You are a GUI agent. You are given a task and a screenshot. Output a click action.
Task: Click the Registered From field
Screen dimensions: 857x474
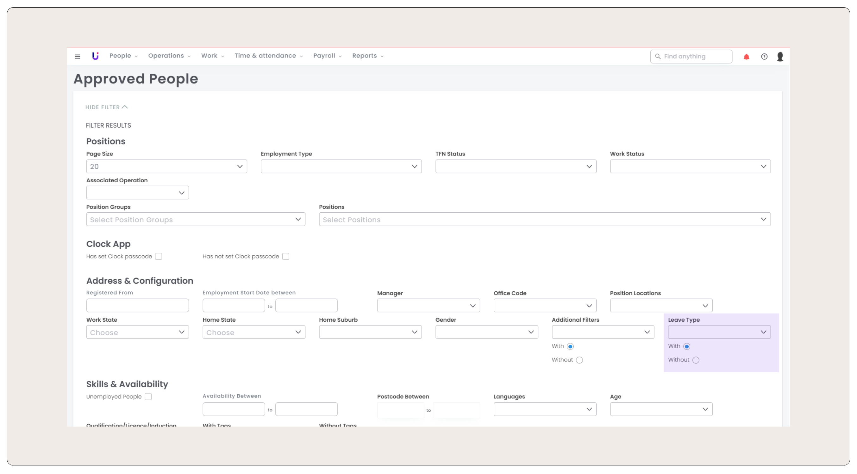click(x=137, y=306)
